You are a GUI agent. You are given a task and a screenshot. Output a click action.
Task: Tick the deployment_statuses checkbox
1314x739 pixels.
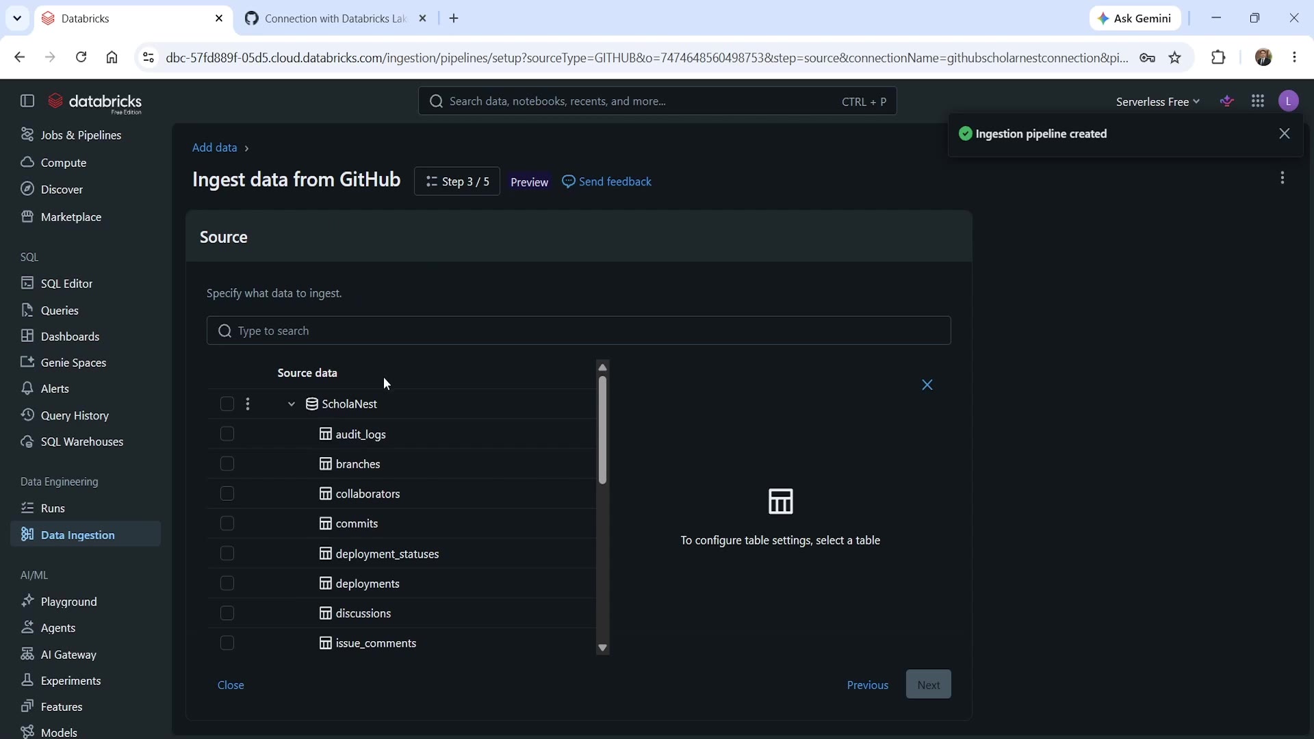click(x=227, y=554)
